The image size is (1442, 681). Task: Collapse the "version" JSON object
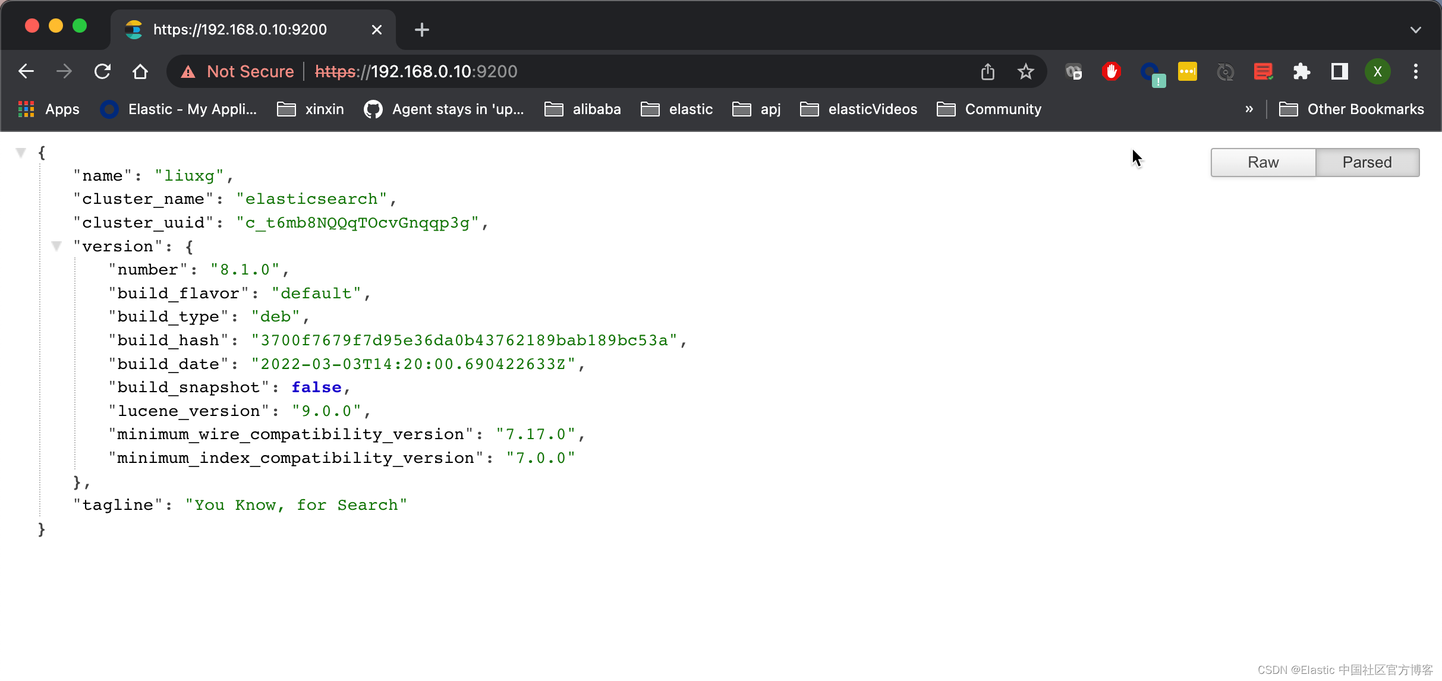click(56, 246)
